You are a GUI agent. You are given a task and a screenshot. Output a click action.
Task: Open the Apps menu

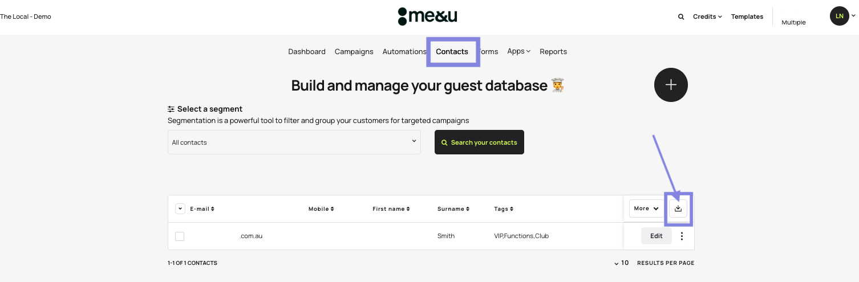click(518, 51)
